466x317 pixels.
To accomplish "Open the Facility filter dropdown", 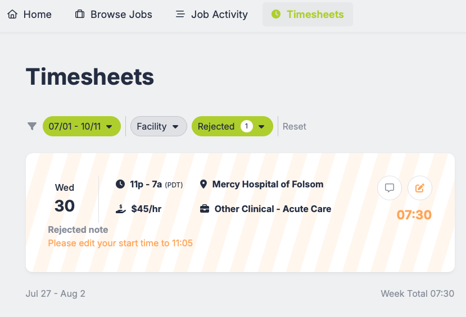I will (x=159, y=126).
